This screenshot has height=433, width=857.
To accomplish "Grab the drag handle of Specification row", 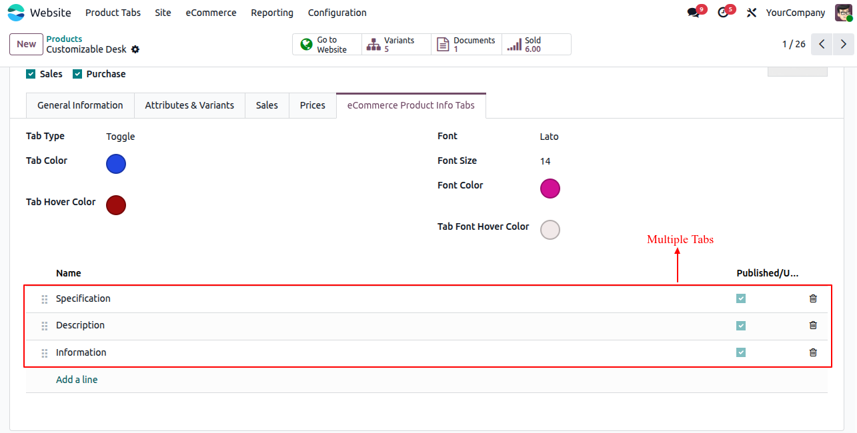I will 45,299.
